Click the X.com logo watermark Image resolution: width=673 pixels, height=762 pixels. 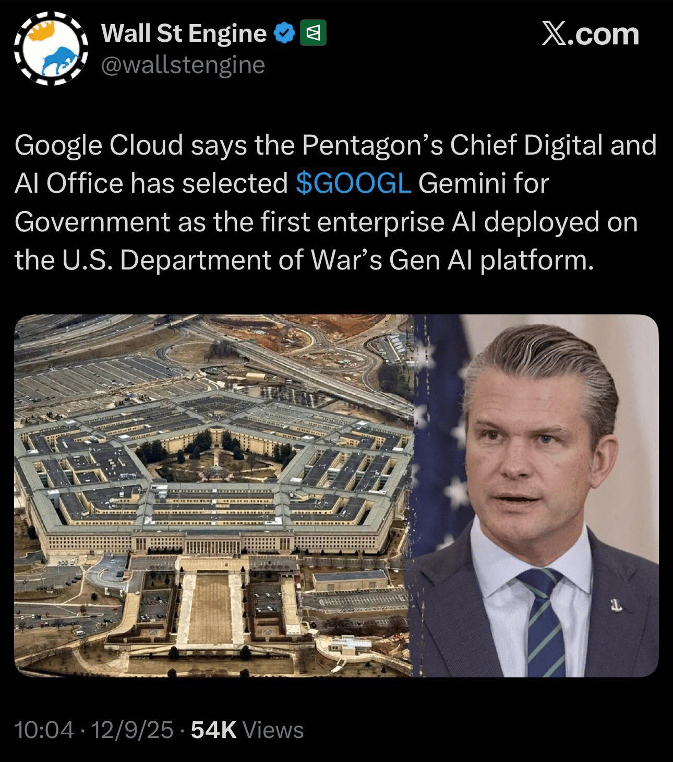click(590, 34)
